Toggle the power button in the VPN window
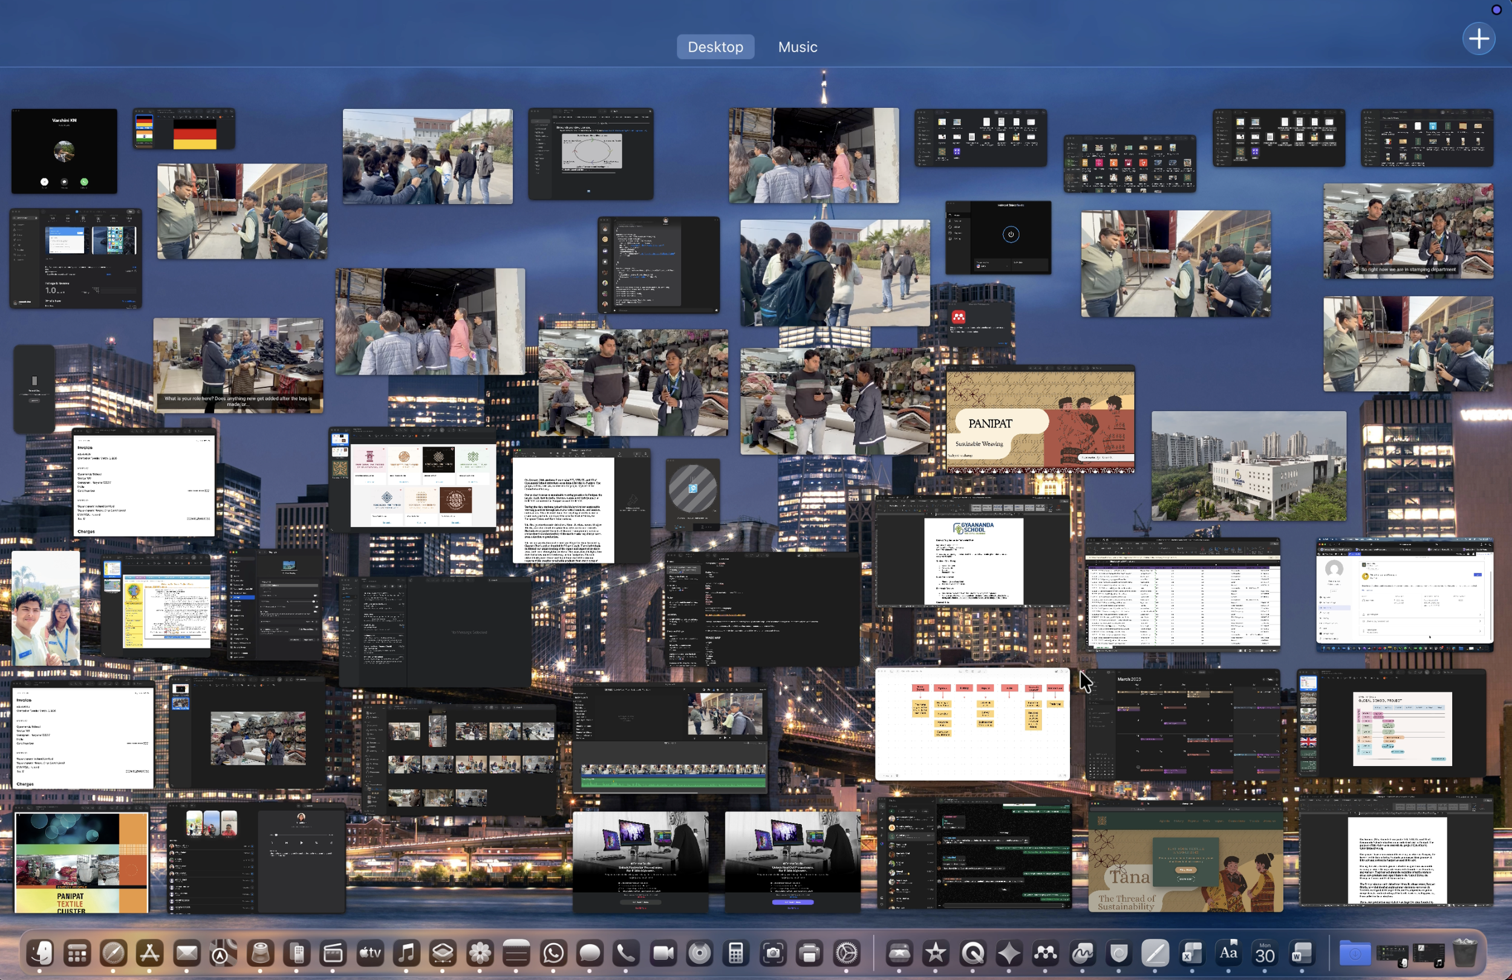Viewport: 1512px width, 980px height. click(x=1011, y=235)
